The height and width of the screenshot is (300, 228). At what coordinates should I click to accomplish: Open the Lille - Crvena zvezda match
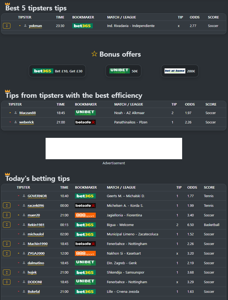123,291
